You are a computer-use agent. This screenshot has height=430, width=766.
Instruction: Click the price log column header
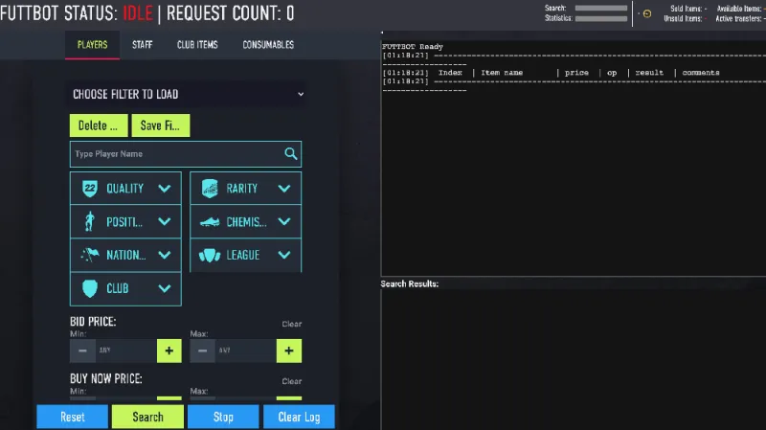pos(576,73)
